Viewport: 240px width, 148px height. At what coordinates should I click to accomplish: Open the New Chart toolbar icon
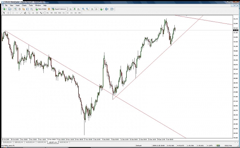pyautogui.click(x=4, y=9)
